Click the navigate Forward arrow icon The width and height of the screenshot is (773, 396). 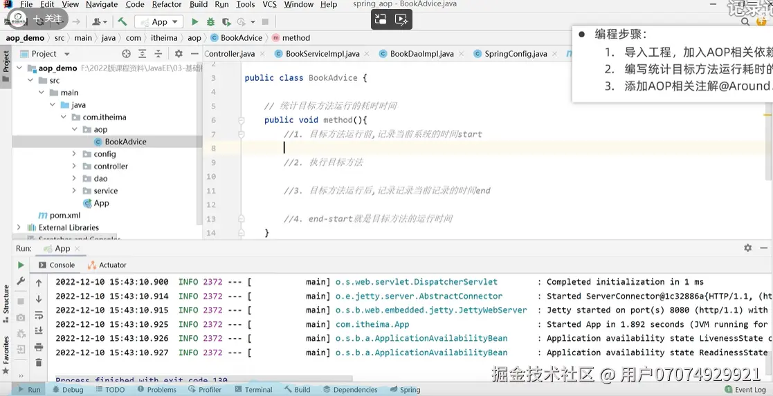pos(76,21)
